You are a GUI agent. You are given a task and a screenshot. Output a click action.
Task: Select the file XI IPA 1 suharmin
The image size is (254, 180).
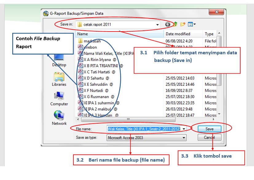[100, 103]
